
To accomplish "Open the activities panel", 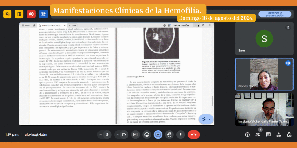I will click(x=279, y=134).
